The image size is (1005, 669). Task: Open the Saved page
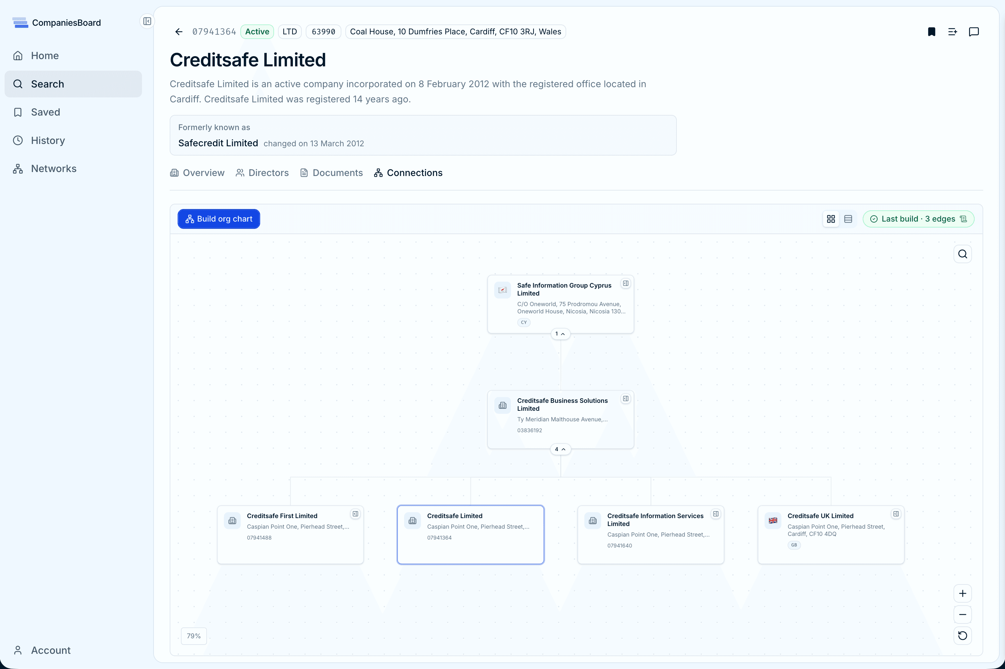click(73, 112)
